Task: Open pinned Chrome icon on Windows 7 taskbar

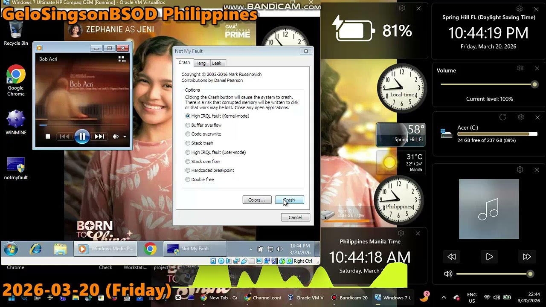Action: (150, 249)
